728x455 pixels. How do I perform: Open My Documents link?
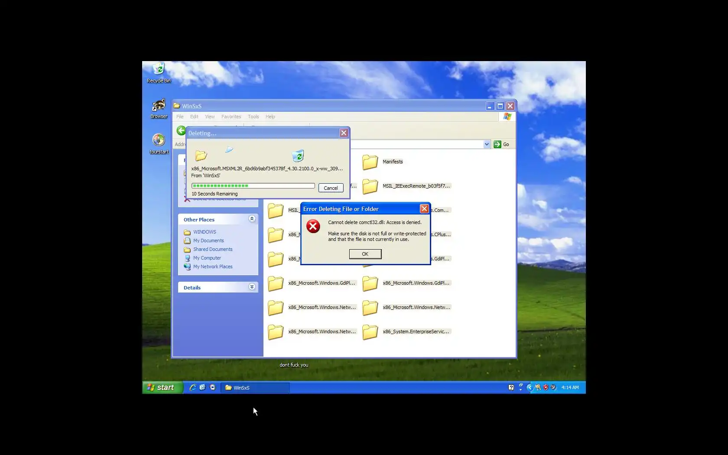tap(208, 241)
